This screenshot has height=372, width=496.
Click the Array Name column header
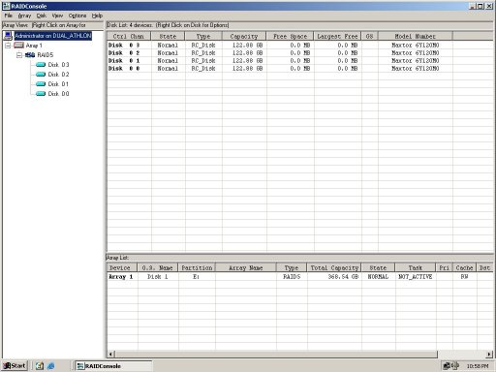click(x=246, y=267)
